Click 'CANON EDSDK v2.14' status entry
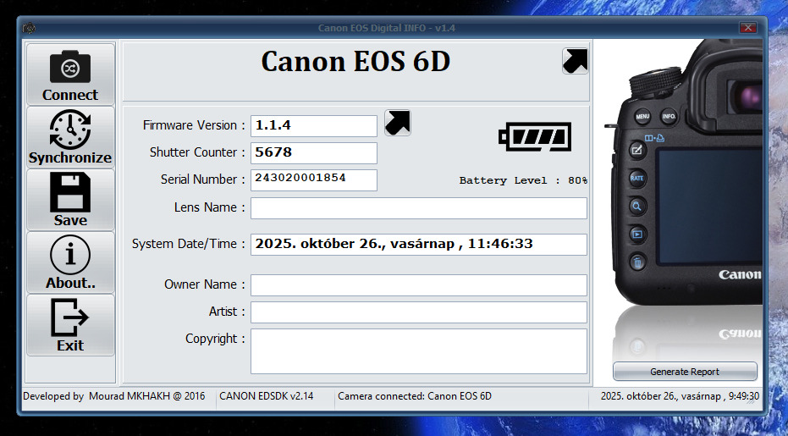This screenshot has width=788, height=436. 267,396
